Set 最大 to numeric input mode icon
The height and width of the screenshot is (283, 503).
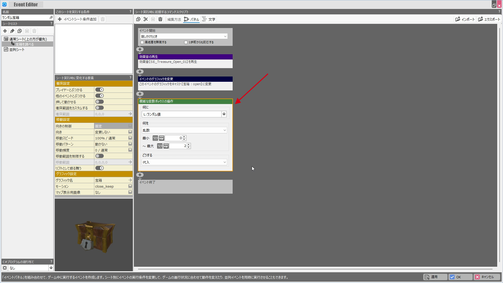click(x=160, y=146)
